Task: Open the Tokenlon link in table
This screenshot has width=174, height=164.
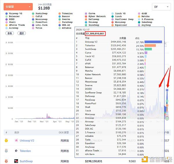Action: click(x=25, y=151)
